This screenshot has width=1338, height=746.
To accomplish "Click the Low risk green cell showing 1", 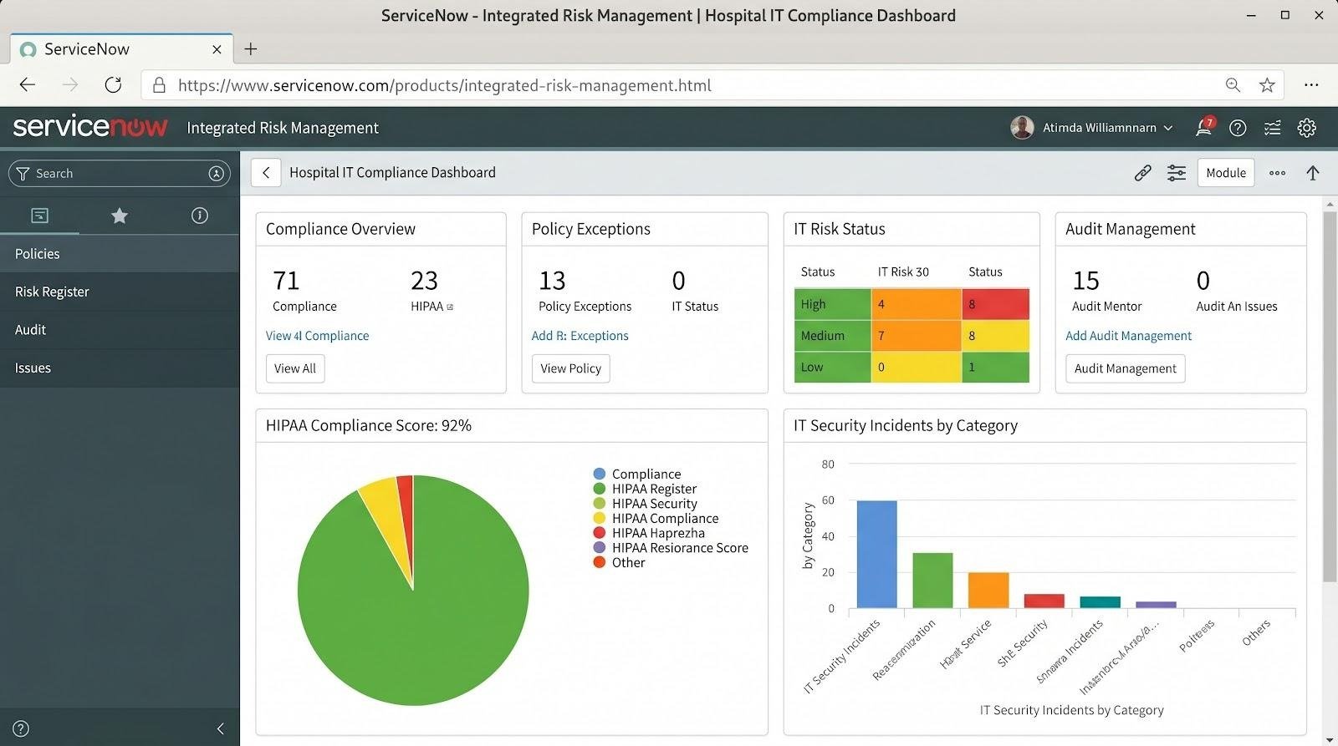I will [x=995, y=368].
